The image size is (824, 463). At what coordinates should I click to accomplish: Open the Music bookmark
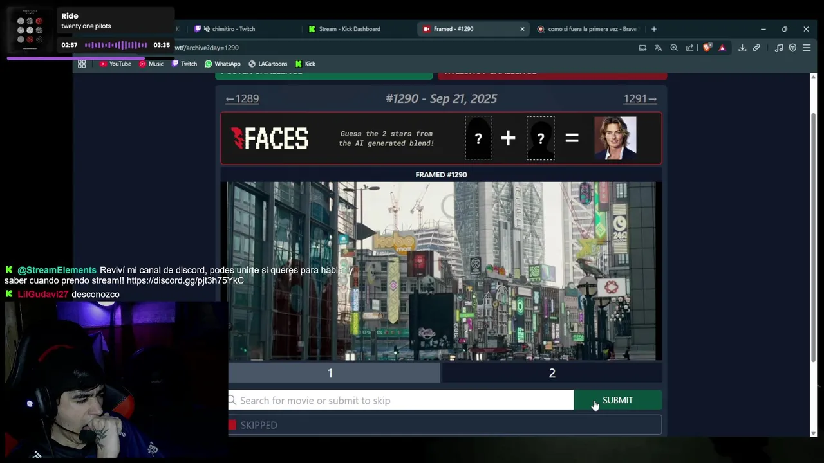pyautogui.click(x=151, y=64)
